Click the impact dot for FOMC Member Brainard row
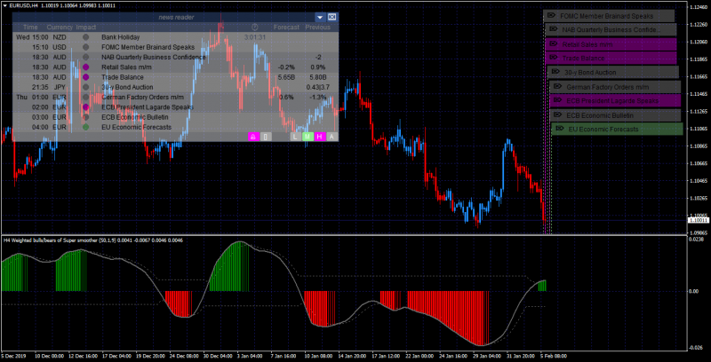 [x=85, y=47]
